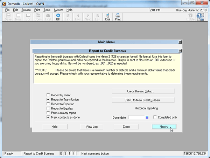The image size is (210, 158).
Task: Click the Collect! application icon in title bar
Action: 4,4
